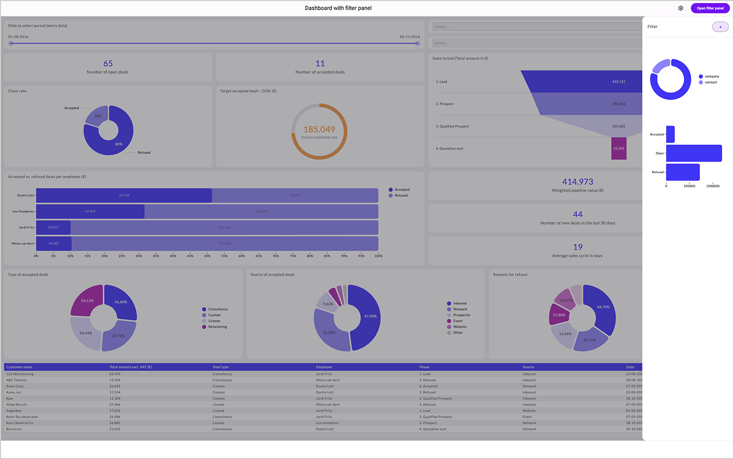Click the right handle of the period slider
The image size is (734, 459).
418,44
